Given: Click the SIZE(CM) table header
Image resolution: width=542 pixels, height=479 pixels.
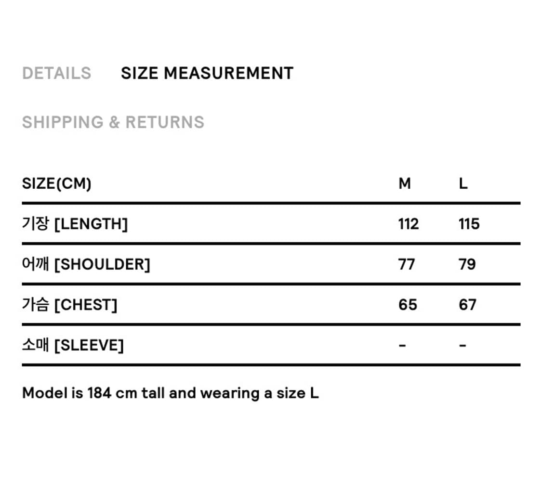Looking at the screenshot, I should click(56, 183).
